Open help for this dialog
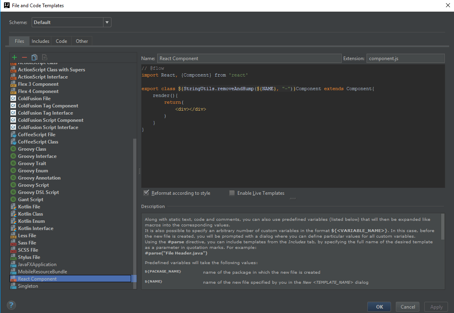Screen dimensions: 454x313 11,305
